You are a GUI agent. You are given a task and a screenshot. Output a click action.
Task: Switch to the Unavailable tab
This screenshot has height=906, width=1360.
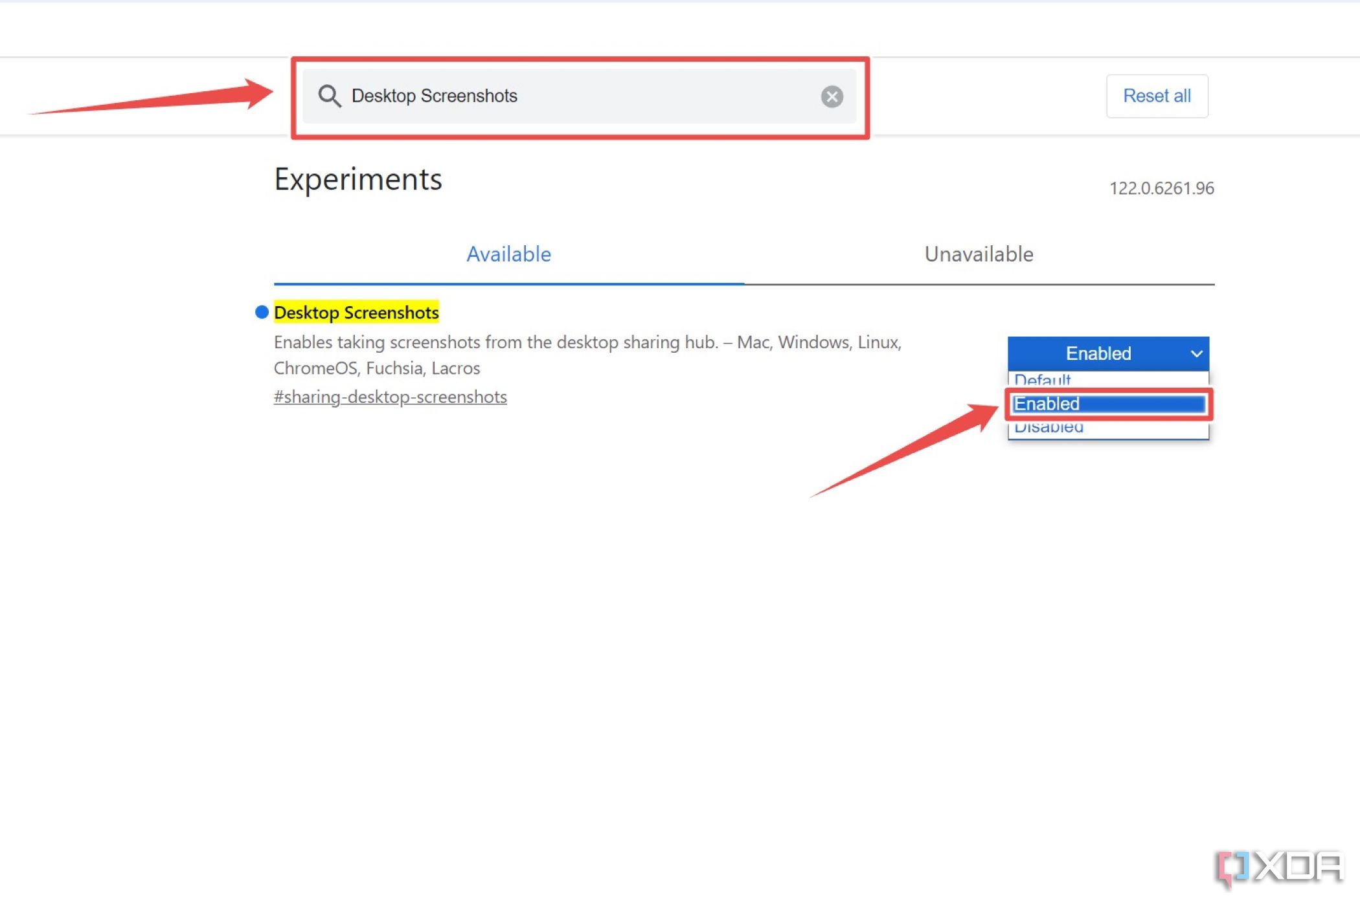pos(979,254)
